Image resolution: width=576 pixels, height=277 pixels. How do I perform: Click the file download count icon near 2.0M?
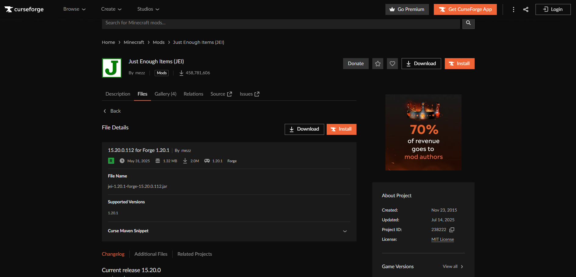click(x=185, y=161)
